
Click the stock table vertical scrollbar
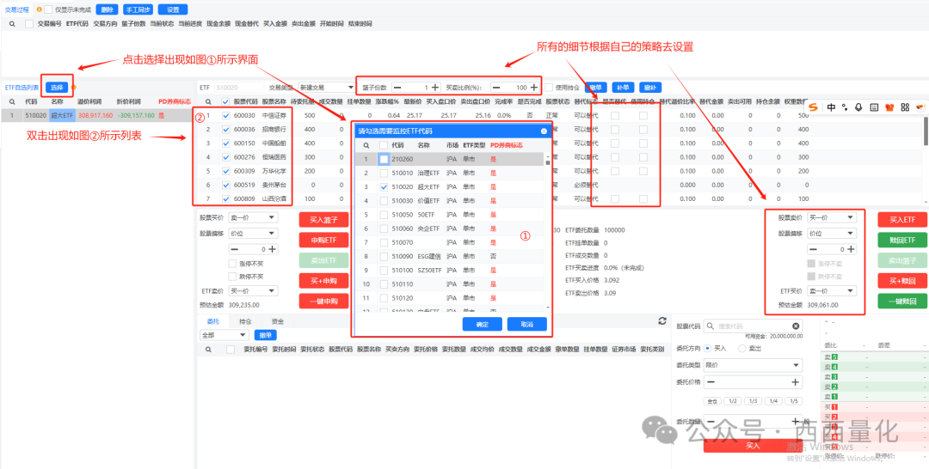coord(926,130)
